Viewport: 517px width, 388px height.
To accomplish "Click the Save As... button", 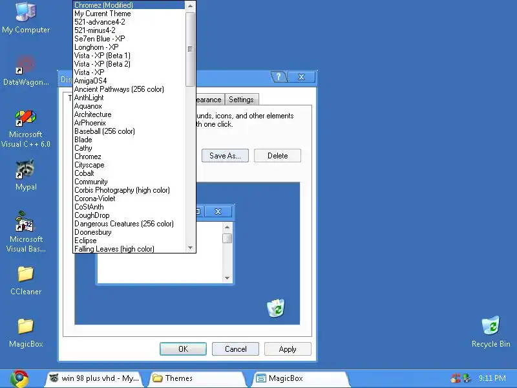I will tap(225, 156).
